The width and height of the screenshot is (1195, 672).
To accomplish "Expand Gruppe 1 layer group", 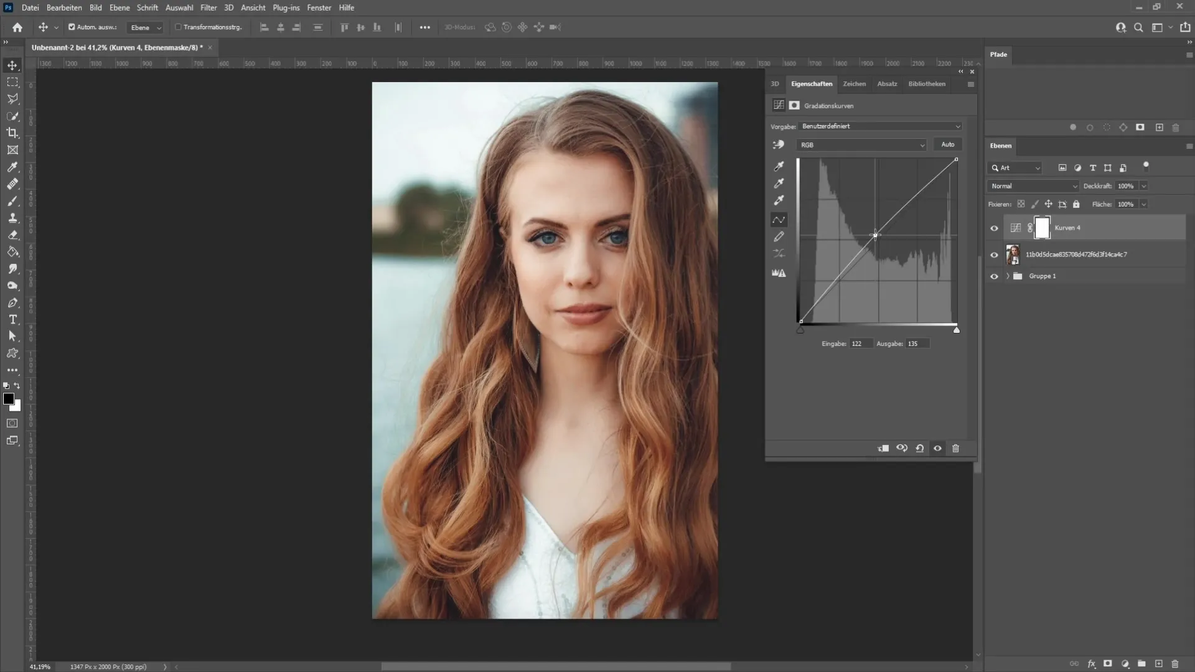I will pyautogui.click(x=1008, y=276).
